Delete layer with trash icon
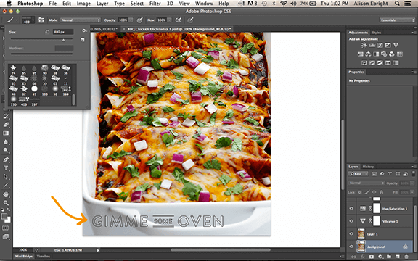Viewport: 418px width, 261px height. coord(406,257)
